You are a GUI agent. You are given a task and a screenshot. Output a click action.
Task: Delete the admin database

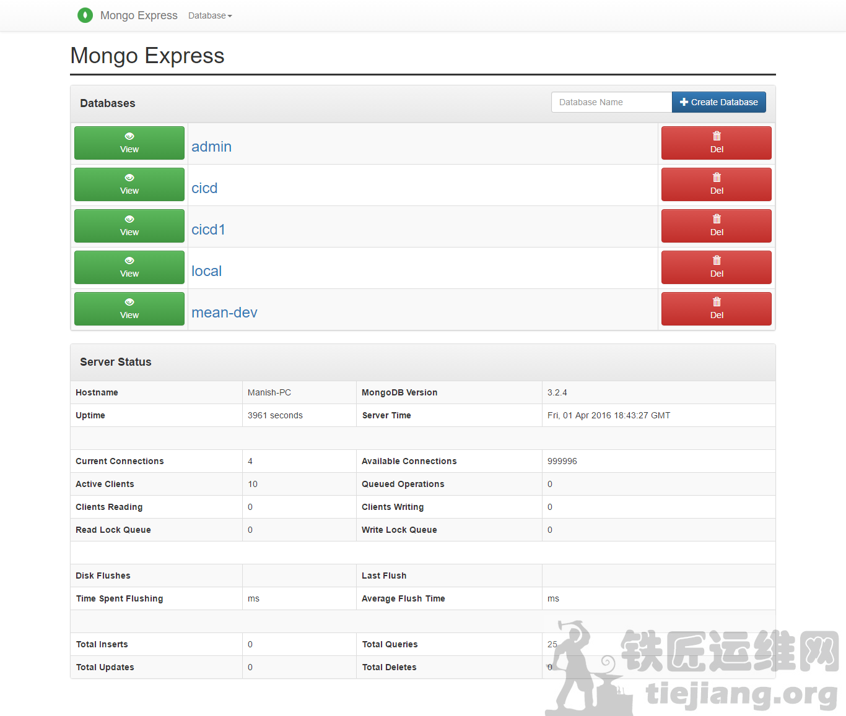(x=716, y=143)
